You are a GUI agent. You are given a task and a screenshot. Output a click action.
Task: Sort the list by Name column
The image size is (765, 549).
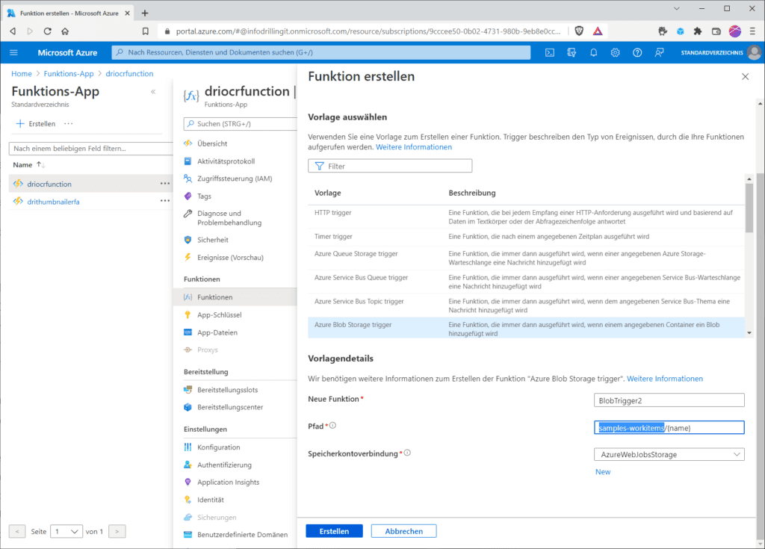click(28, 165)
